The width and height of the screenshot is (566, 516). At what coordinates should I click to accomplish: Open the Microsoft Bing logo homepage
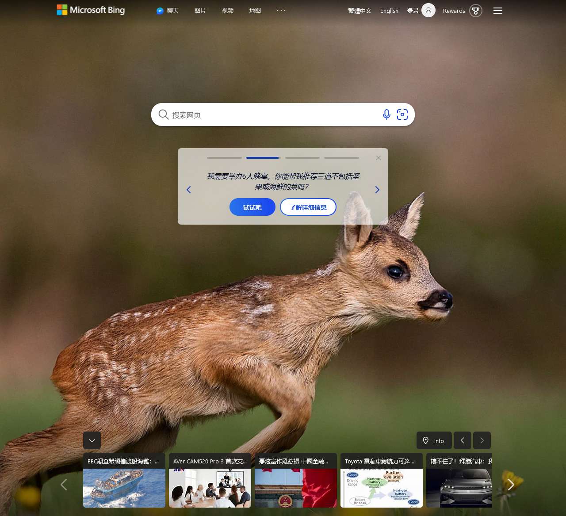91,10
